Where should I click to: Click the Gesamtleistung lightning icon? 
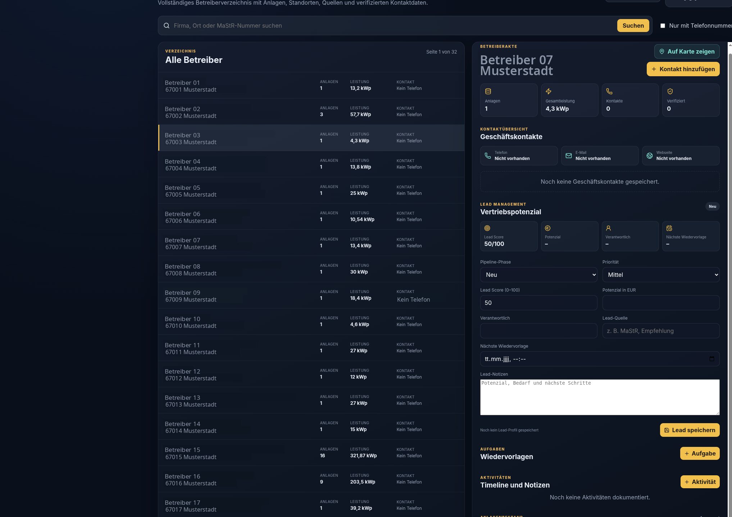[549, 91]
